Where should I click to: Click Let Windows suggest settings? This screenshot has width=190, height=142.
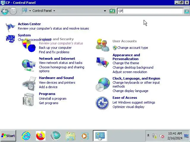[134, 102]
